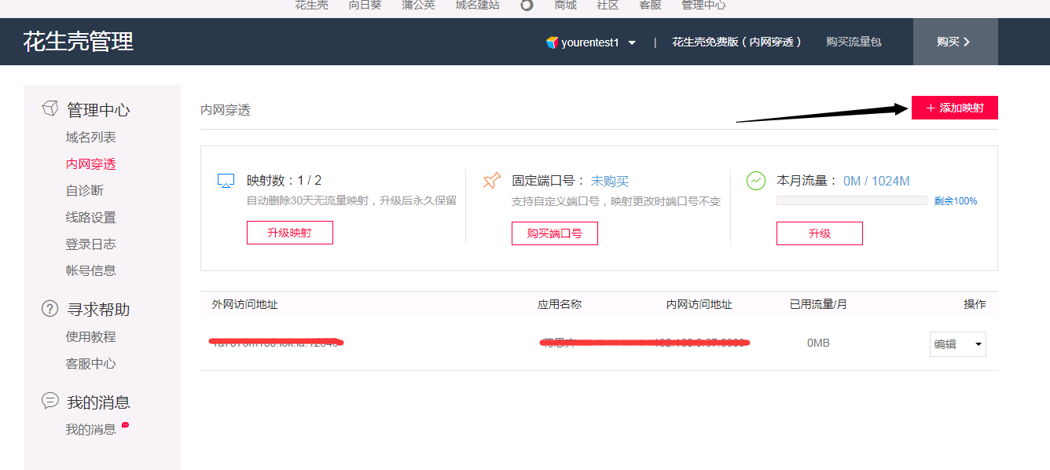Click the 购买流量包 link in header
Image resolution: width=1050 pixels, height=470 pixels.
(x=854, y=42)
